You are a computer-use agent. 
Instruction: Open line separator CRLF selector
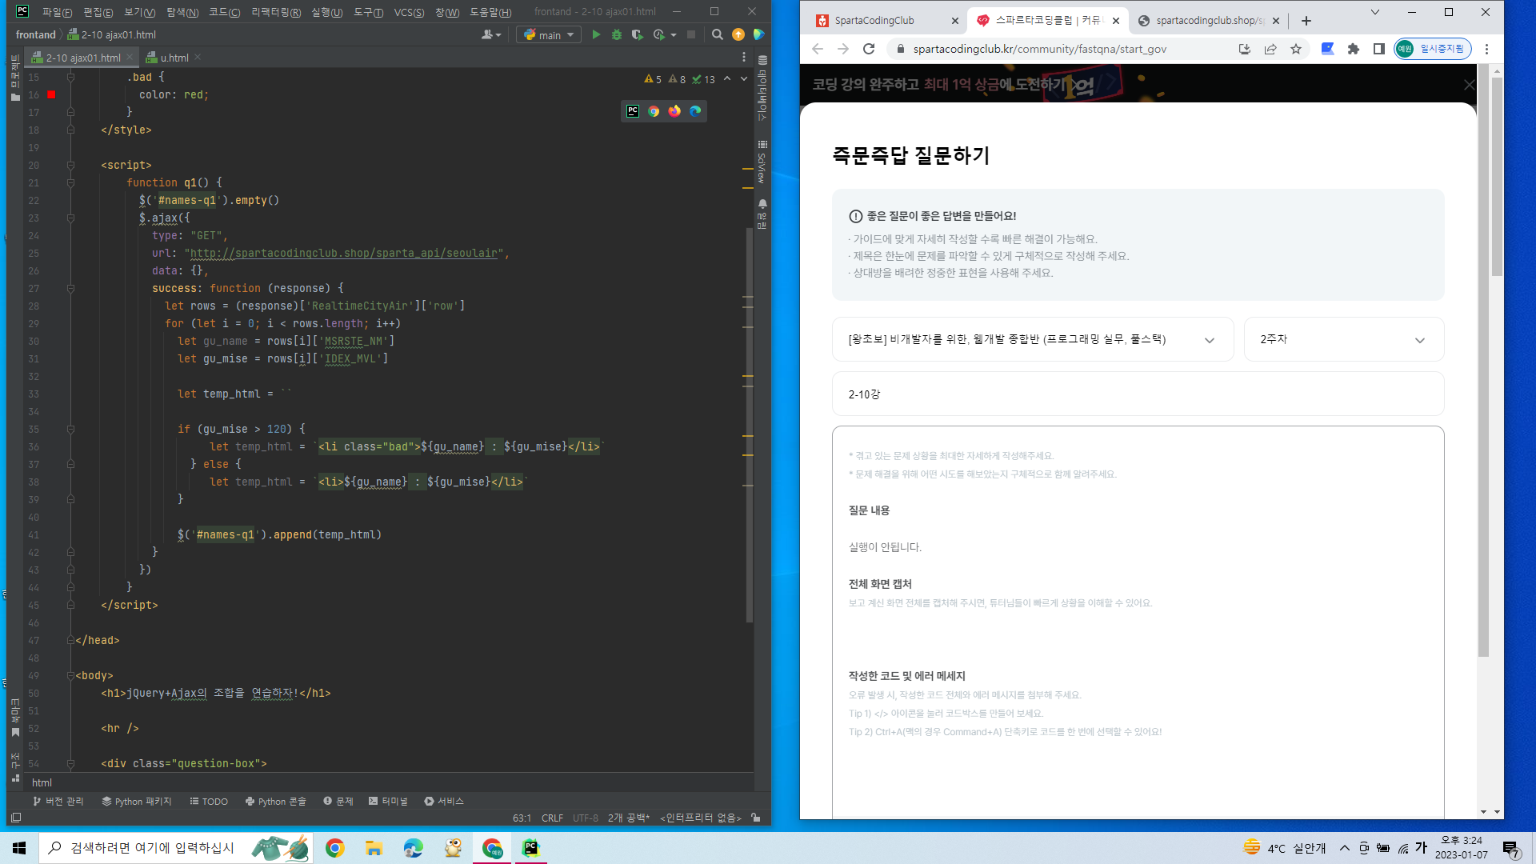pos(552,818)
